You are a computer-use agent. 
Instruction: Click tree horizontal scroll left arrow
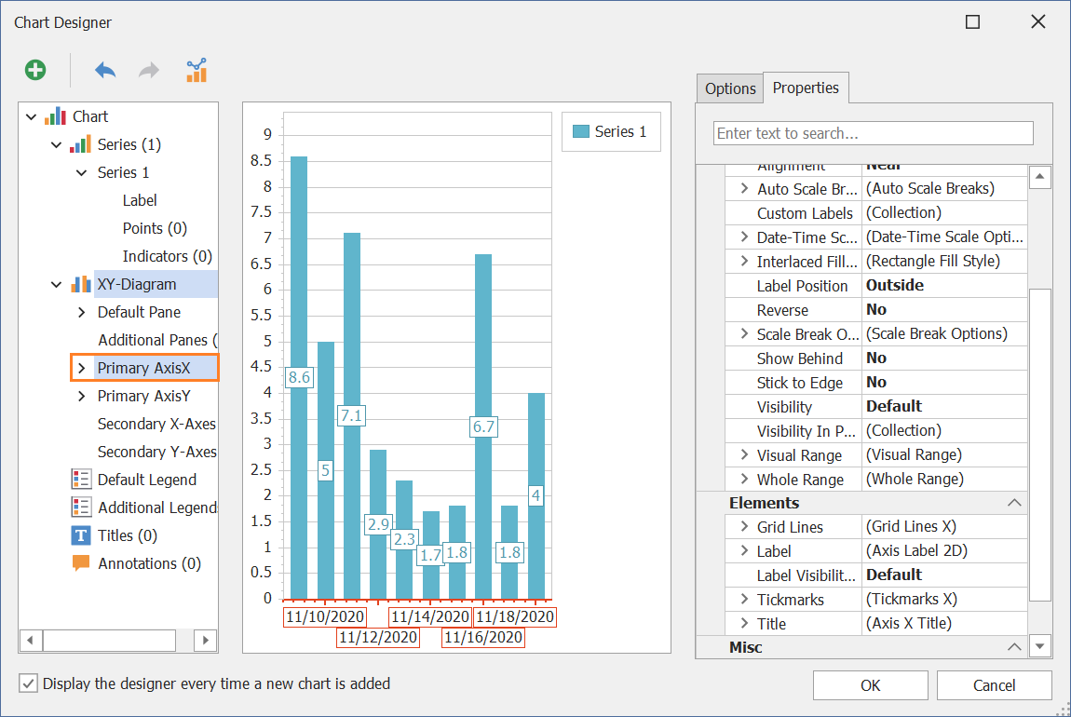click(30, 640)
